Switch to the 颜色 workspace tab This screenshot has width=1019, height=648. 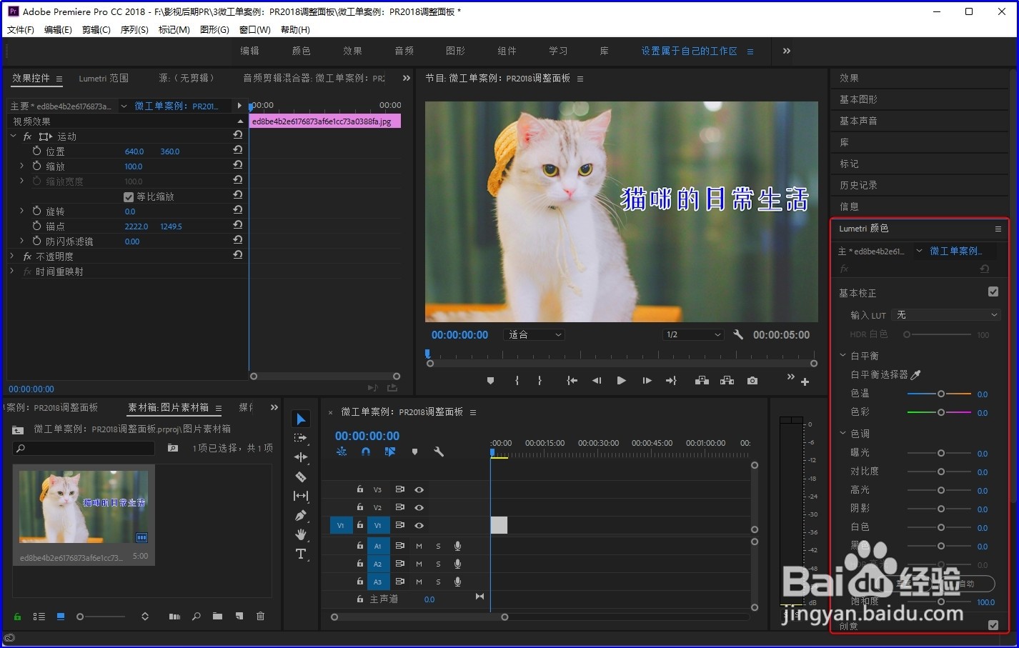[301, 51]
